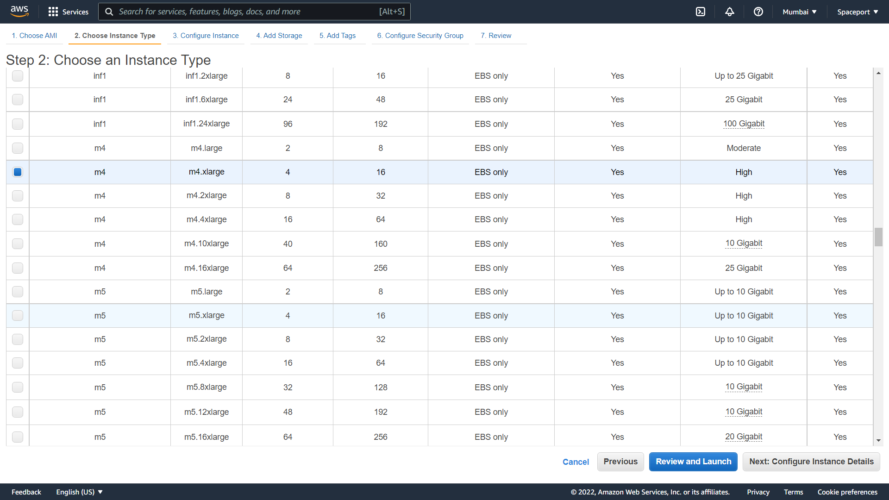This screenshot has width=889, height=500.
Task: Click 10 Gigabit in m5.12xlarge row
Action: (x=744, y=412)
